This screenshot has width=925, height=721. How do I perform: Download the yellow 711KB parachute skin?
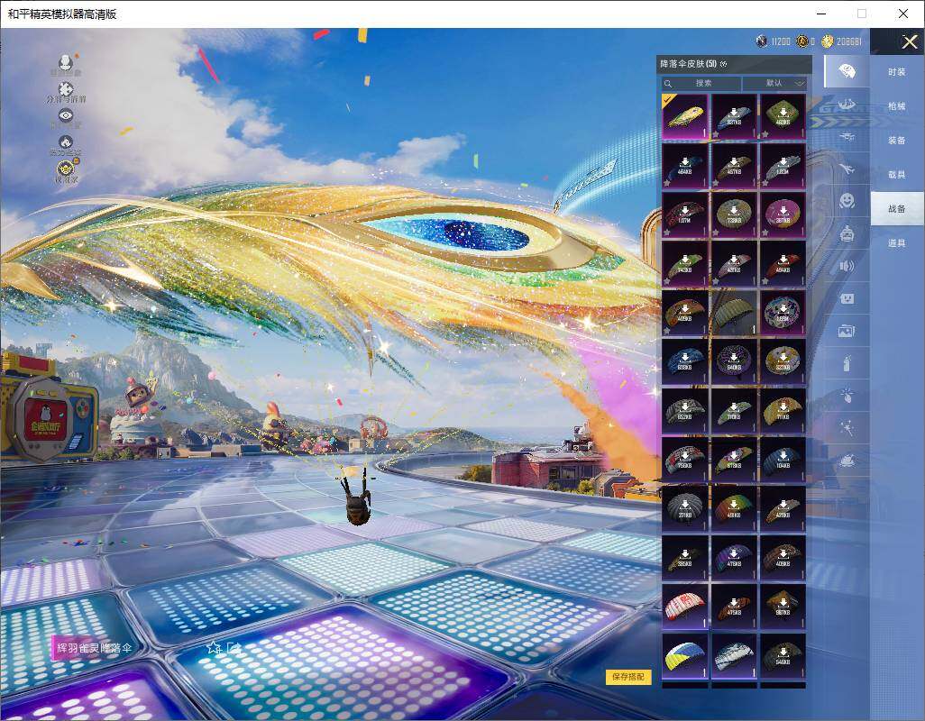(783, 411)
